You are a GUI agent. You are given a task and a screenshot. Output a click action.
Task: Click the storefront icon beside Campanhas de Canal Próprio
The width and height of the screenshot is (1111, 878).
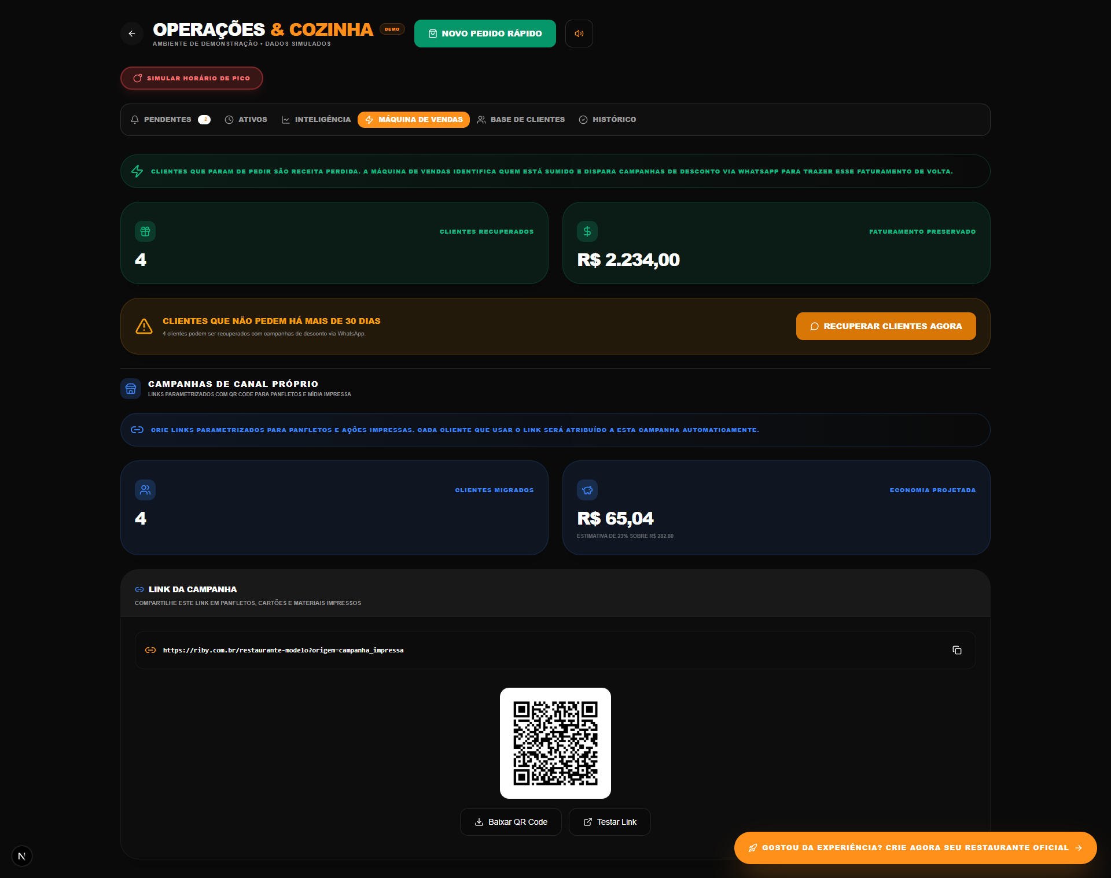pyautogui.click(x=131, y=389)
